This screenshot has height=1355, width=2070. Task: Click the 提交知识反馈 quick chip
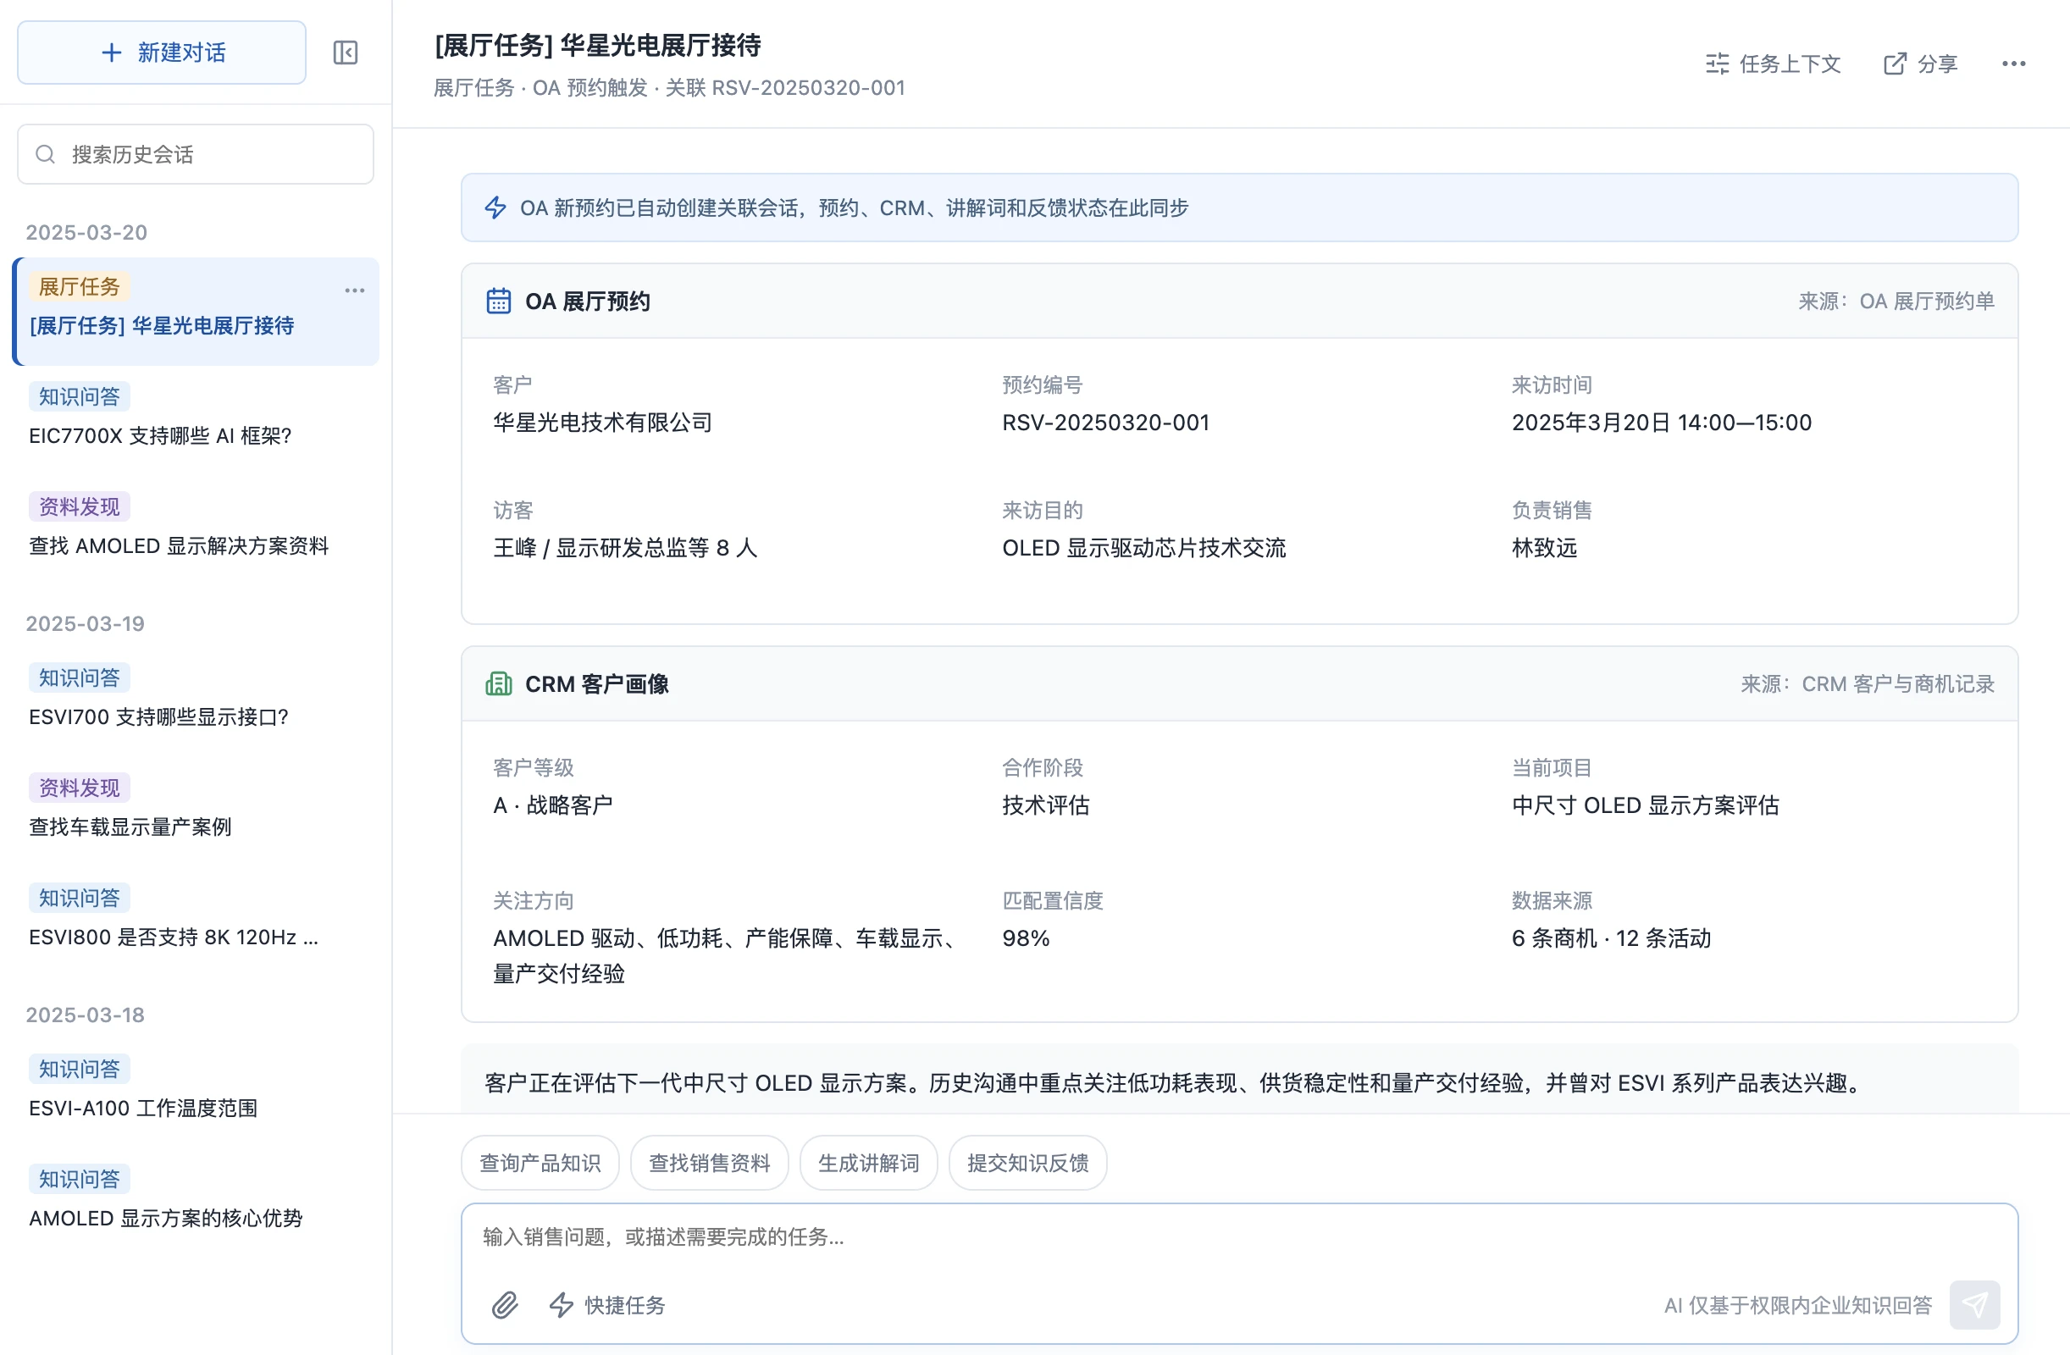point(1028,1163)
